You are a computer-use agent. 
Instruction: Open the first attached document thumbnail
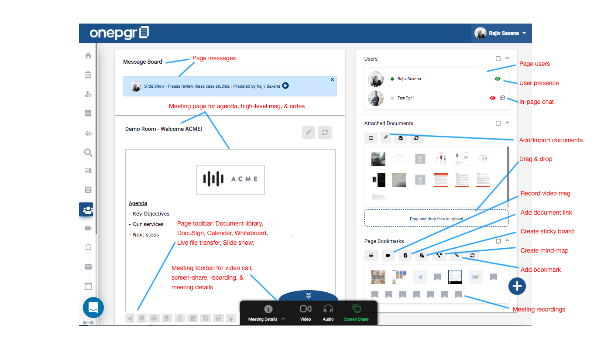[378, 158]
